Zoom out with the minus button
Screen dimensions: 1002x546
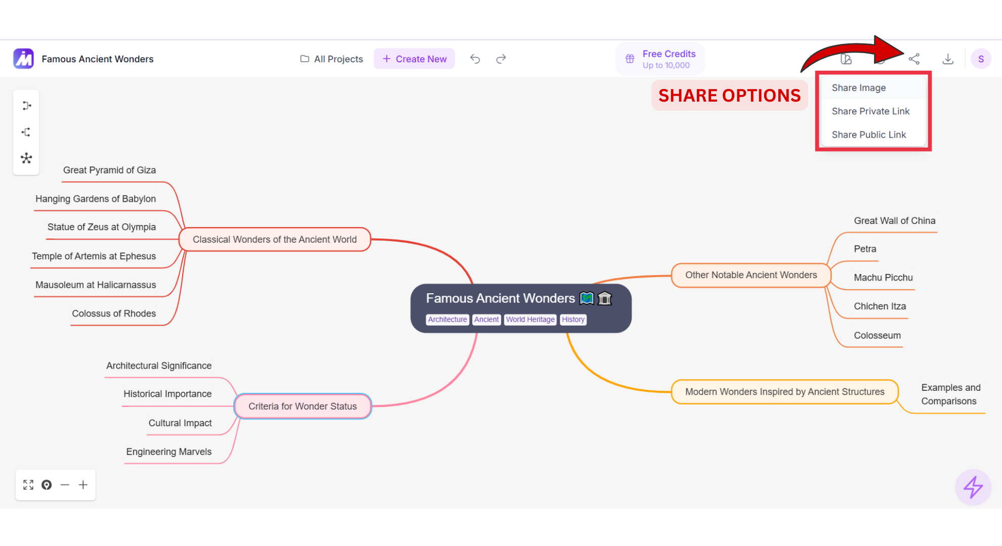coord(65,485)
